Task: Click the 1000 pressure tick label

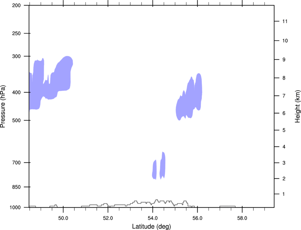Action: click(x=16, y=207)
